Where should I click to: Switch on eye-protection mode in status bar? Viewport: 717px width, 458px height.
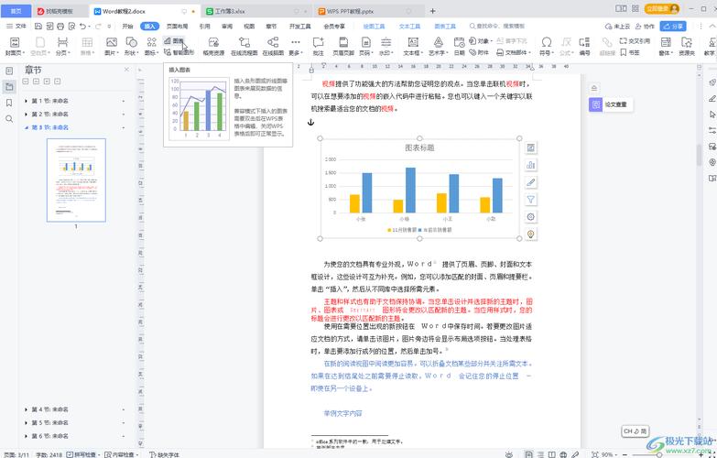coord(509,454)
